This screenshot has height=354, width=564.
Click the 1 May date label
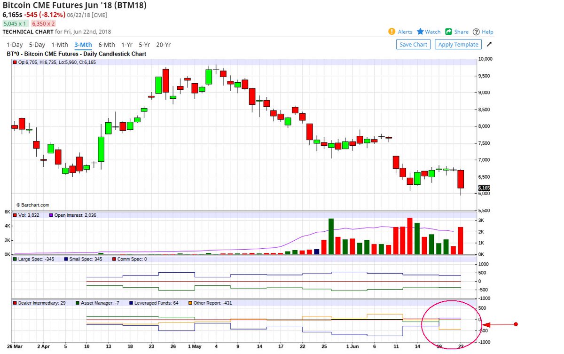pos(194,346)
